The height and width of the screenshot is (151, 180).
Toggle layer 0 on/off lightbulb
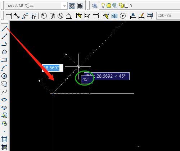pyautogui.click(x=103, y=5)
